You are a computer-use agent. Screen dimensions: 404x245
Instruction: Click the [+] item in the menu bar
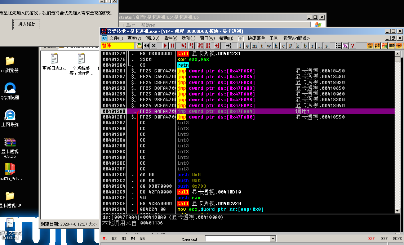coord(240,38)
